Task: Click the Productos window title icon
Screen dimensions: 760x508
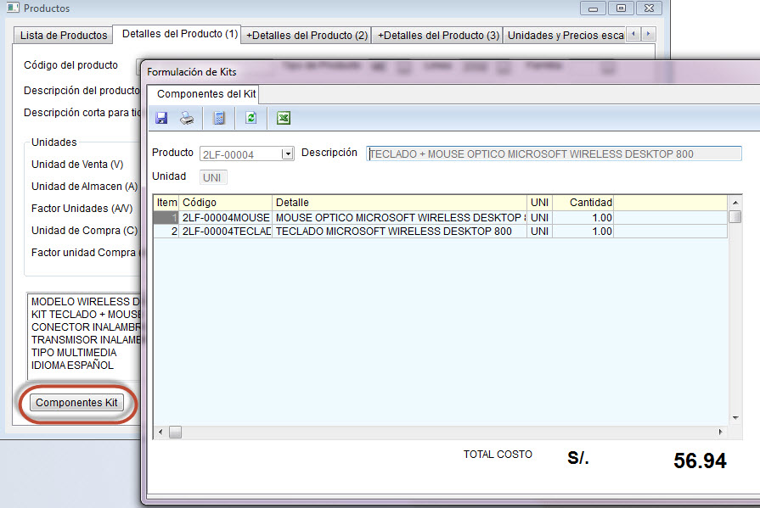Action: point(13,8)
